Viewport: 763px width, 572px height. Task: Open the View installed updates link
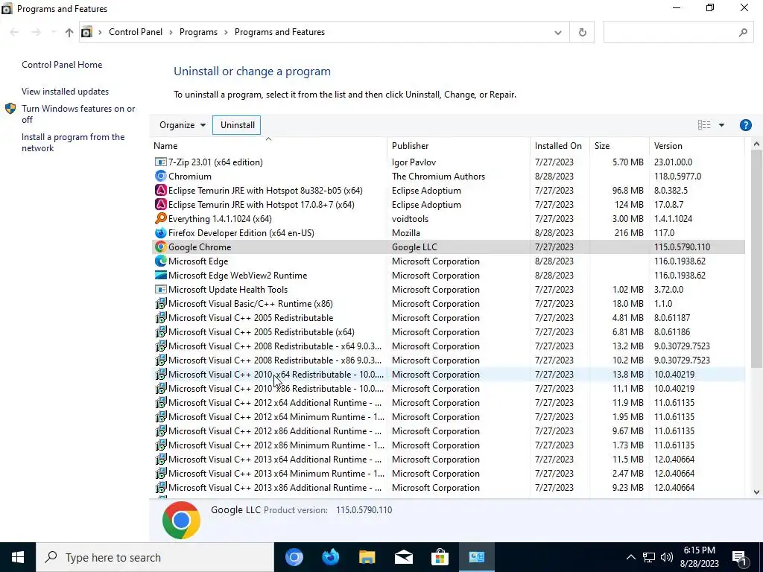coord(66,92)
